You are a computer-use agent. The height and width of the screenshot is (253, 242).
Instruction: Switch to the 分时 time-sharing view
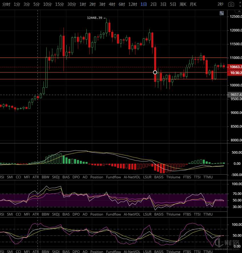coord(6,4)
